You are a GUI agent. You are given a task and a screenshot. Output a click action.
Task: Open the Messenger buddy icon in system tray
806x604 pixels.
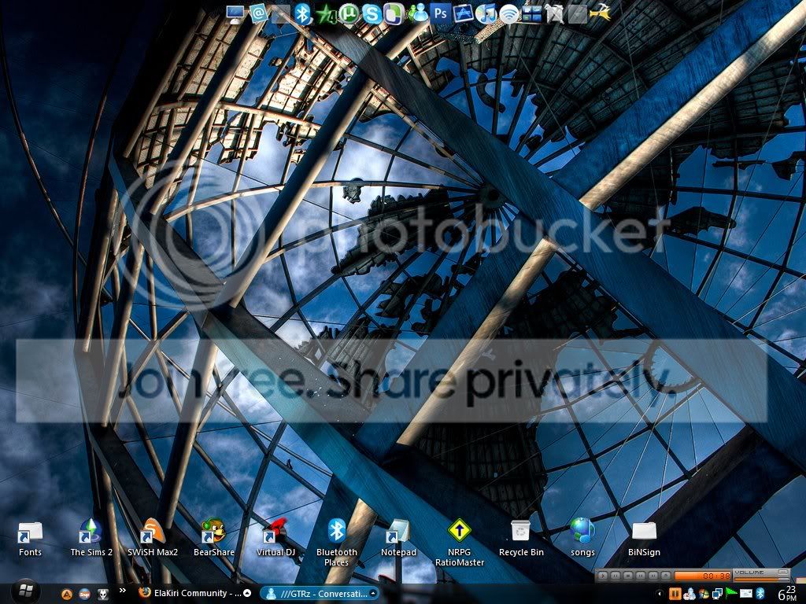click(690, 594)
